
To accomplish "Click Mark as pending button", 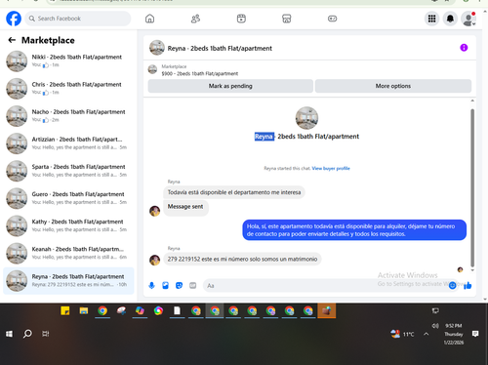I will [x=230, y=86].
